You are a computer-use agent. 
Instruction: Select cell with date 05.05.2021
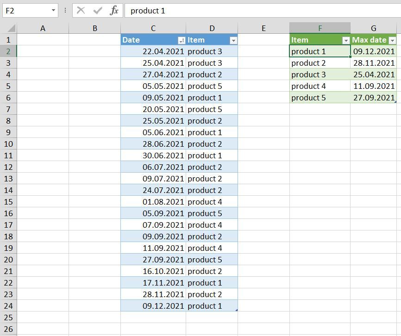click(x=153, y=86)
